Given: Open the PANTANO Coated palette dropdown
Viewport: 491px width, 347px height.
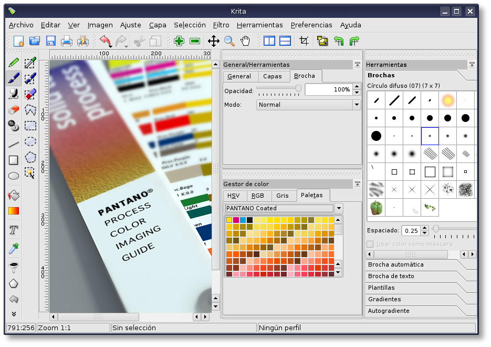Looking at the screenshot, I should pos(284,208).
